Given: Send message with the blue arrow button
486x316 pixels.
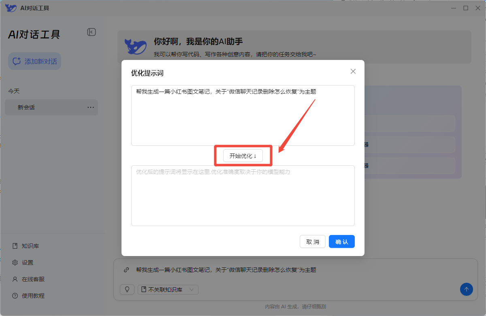Looking at the screenshot, I should [x=466, y=289].
